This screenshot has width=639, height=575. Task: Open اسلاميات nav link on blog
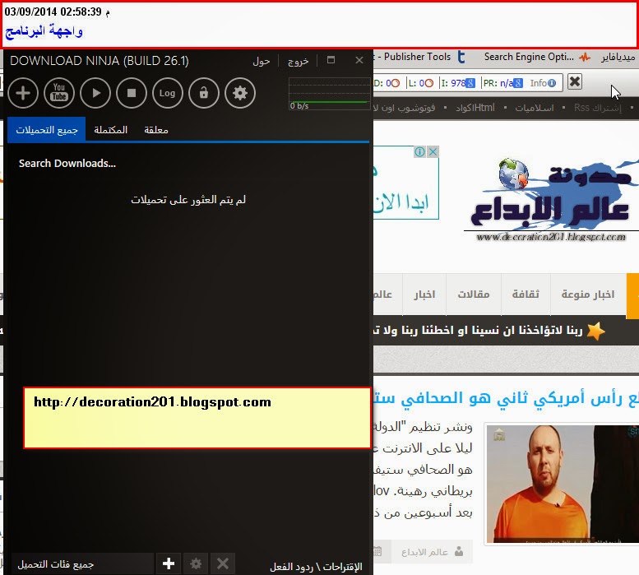point(535,108)
